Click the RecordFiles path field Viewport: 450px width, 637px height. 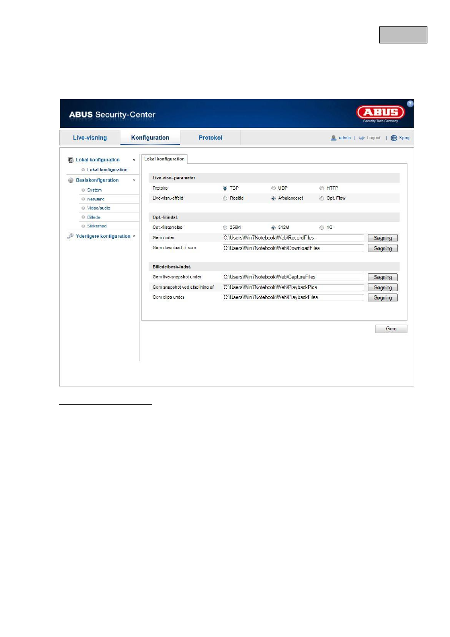[x=293, y=238]
